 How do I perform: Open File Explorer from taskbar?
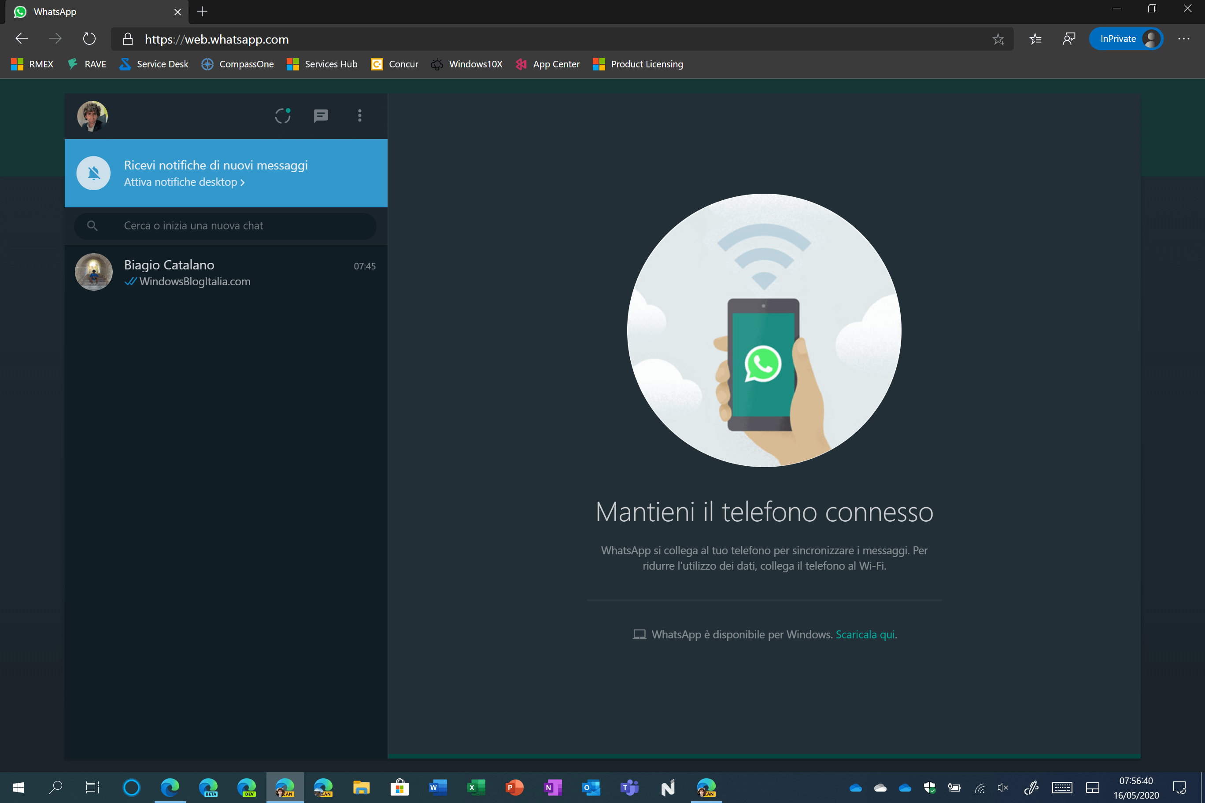pos(361,788)
